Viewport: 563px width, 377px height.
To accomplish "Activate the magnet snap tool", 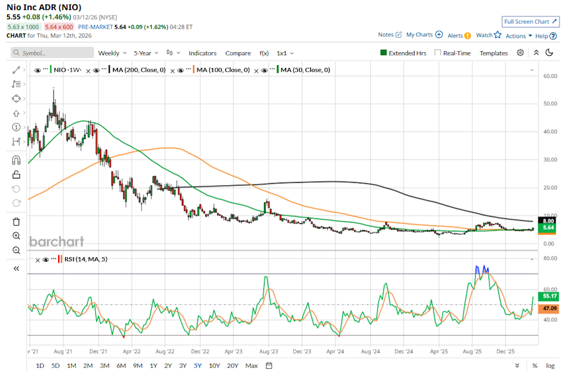I will tap(16, 160).
